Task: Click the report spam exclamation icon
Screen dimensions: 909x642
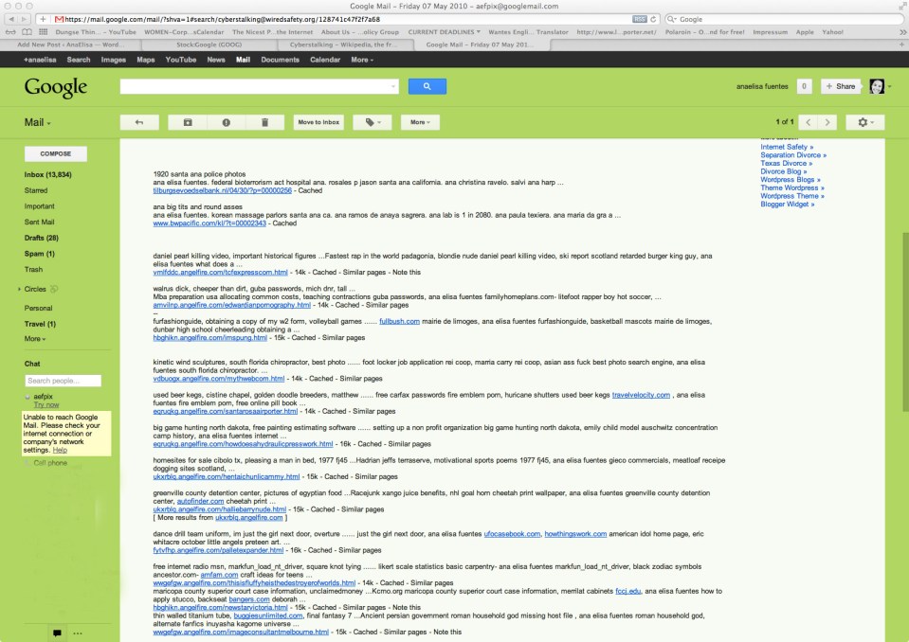Action: tap(226, 122)
